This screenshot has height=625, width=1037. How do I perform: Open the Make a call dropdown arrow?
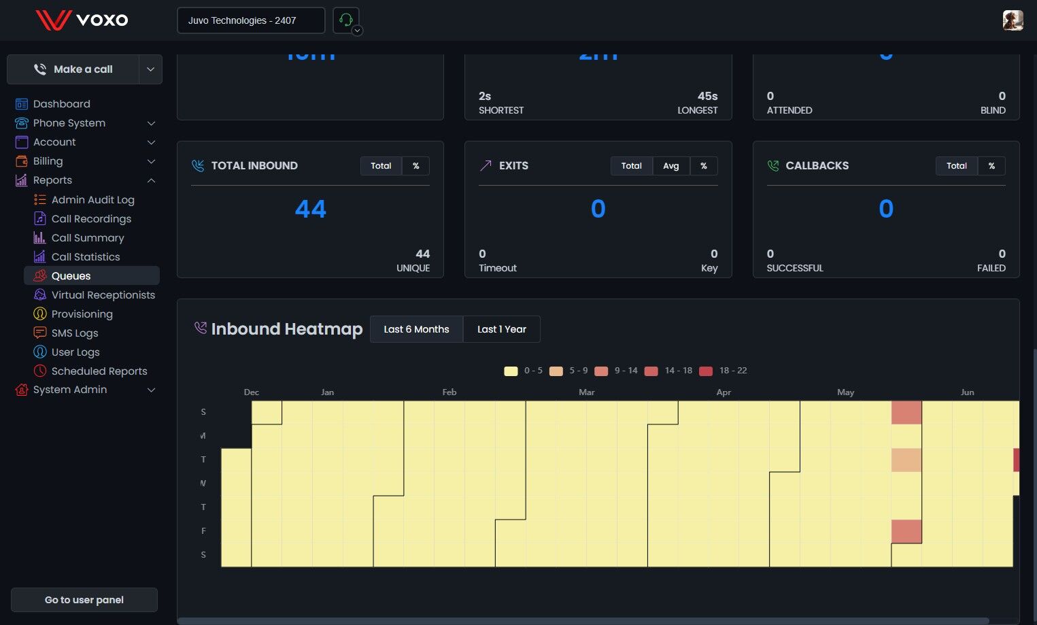(150, 69)
